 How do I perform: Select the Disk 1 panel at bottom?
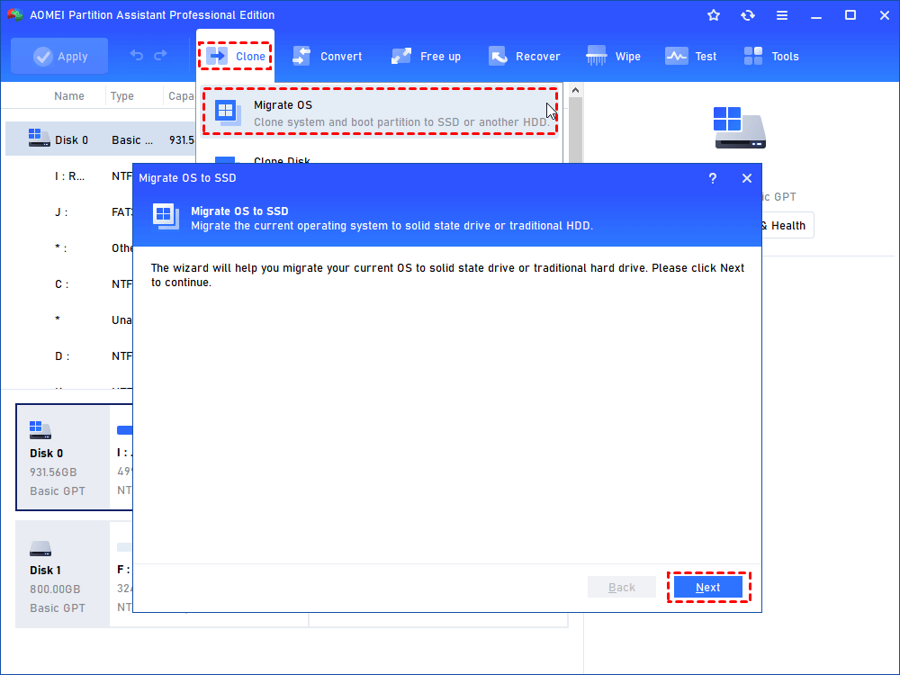tap(62, 574)
